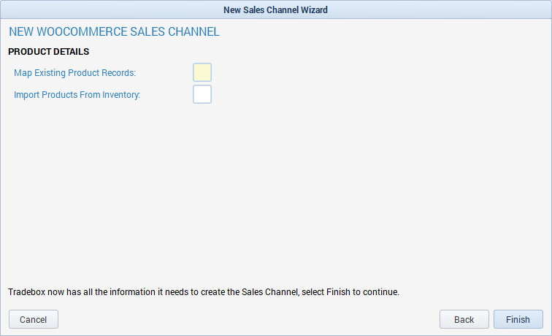Check the box for mapping existing products
This screenshot has width=552, height=336.
coord(202,72)
